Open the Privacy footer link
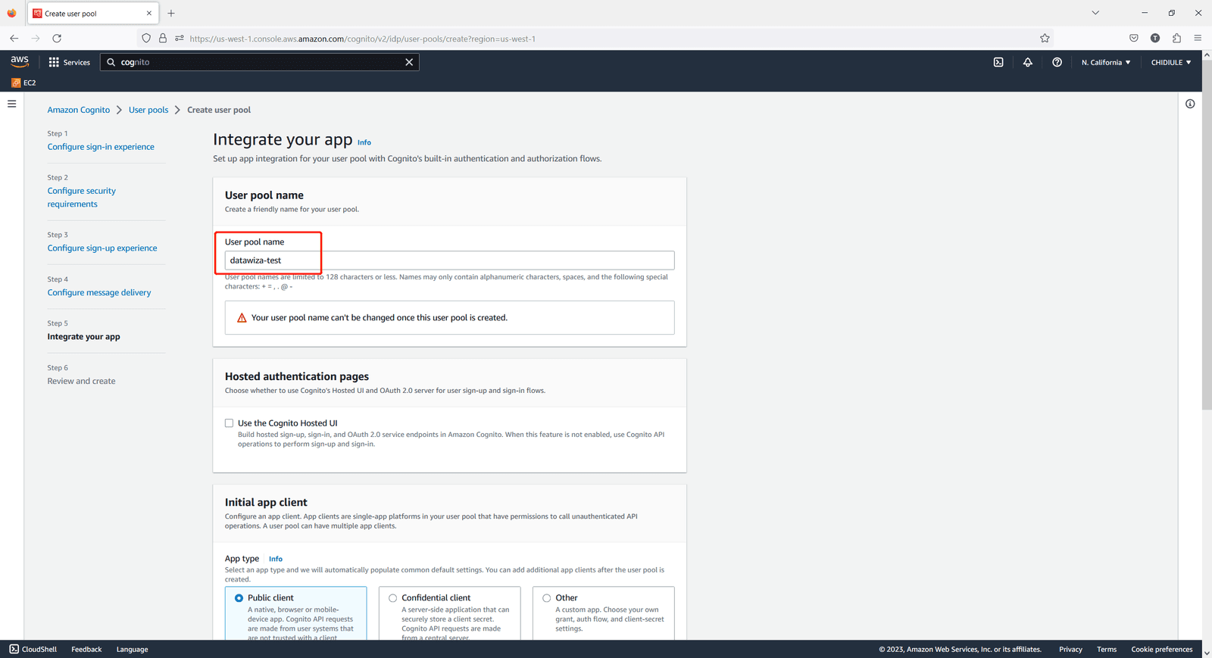This screenshot has width=1212, height=658. coord(1070,649)
